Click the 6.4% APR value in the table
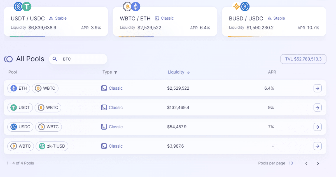Image resolution: width=336 pixels, height=177 pixels. 269,88
